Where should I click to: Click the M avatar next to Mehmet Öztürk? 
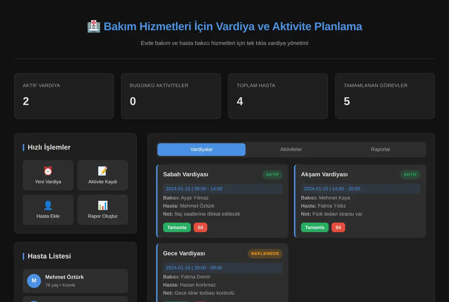(34, 281)
